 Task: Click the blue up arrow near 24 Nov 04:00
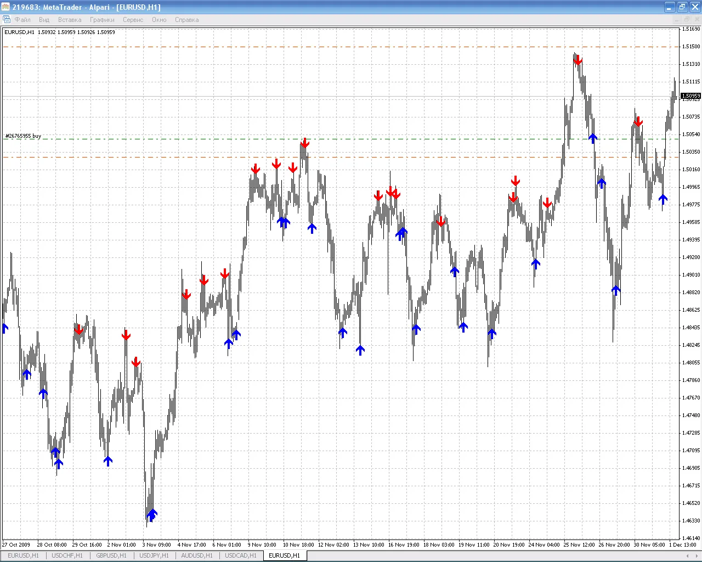[x=536, y=263]
